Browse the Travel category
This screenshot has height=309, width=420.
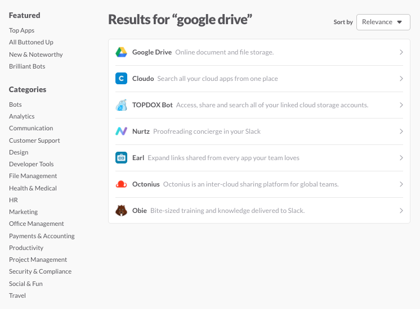tap(17, 296)
